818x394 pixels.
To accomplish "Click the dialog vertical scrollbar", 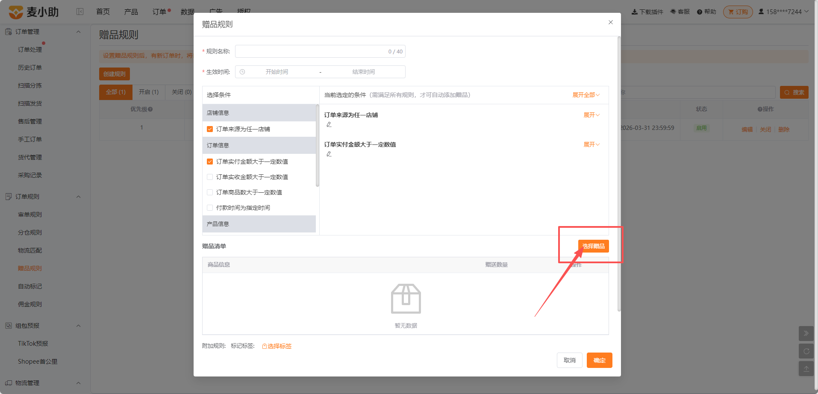I will (x=619, y=174).
